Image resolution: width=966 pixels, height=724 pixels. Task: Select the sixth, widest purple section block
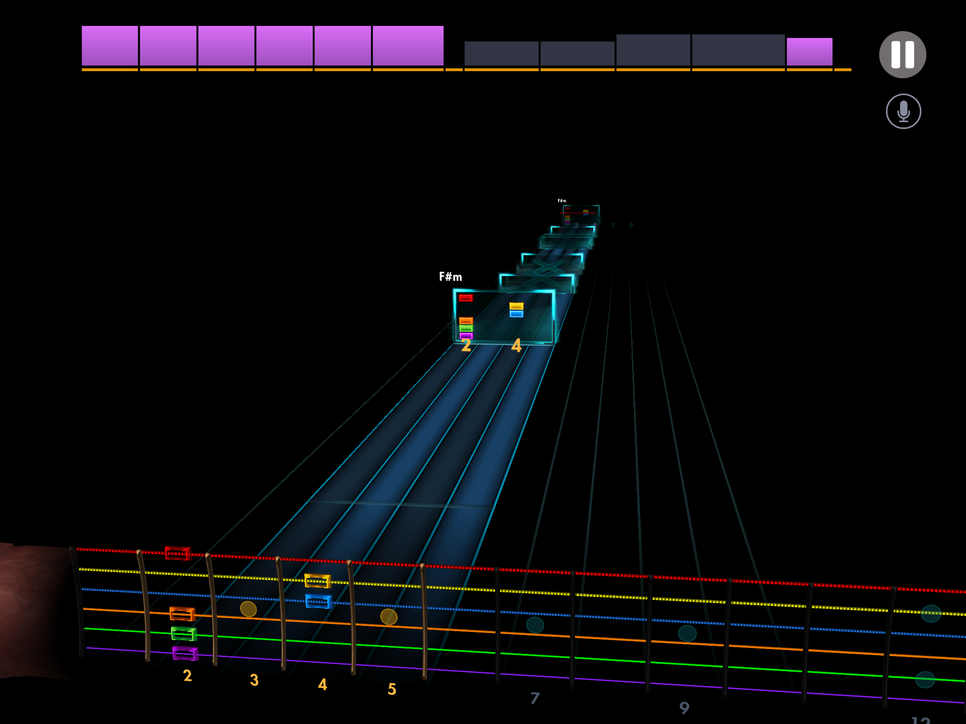tap(408, 46)
